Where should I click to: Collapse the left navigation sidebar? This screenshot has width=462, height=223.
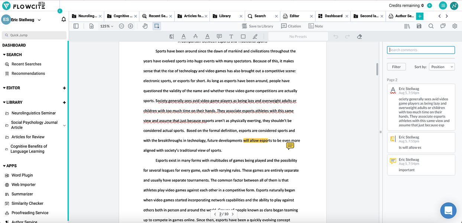tap(60, 11)
